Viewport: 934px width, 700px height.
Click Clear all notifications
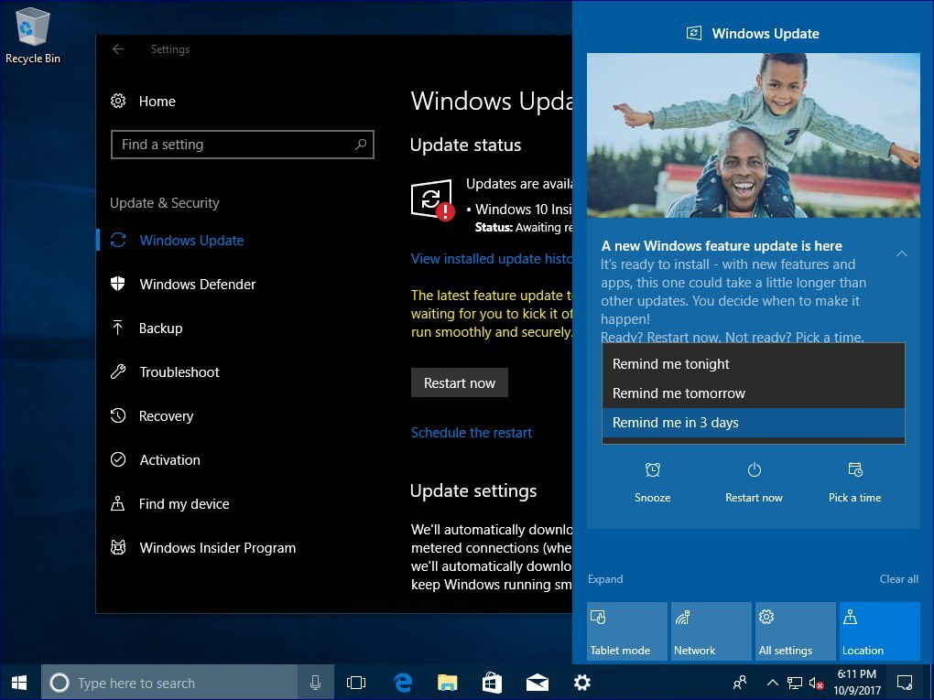(899, 579)
